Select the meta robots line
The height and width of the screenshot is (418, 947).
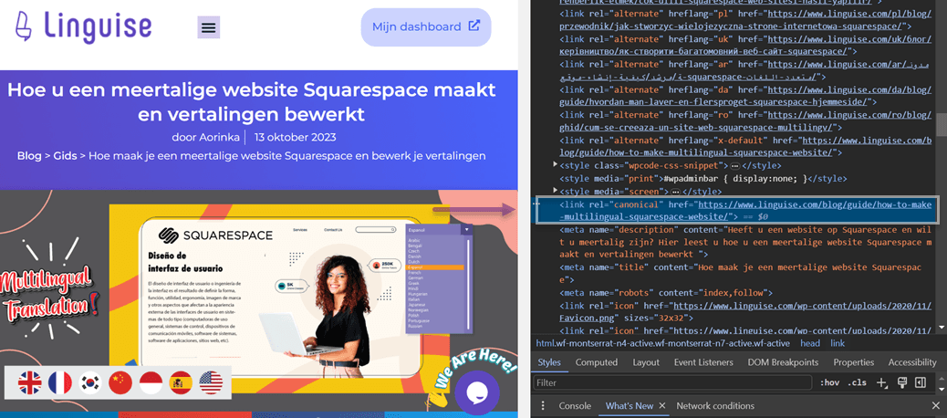(x=666, y=292)
